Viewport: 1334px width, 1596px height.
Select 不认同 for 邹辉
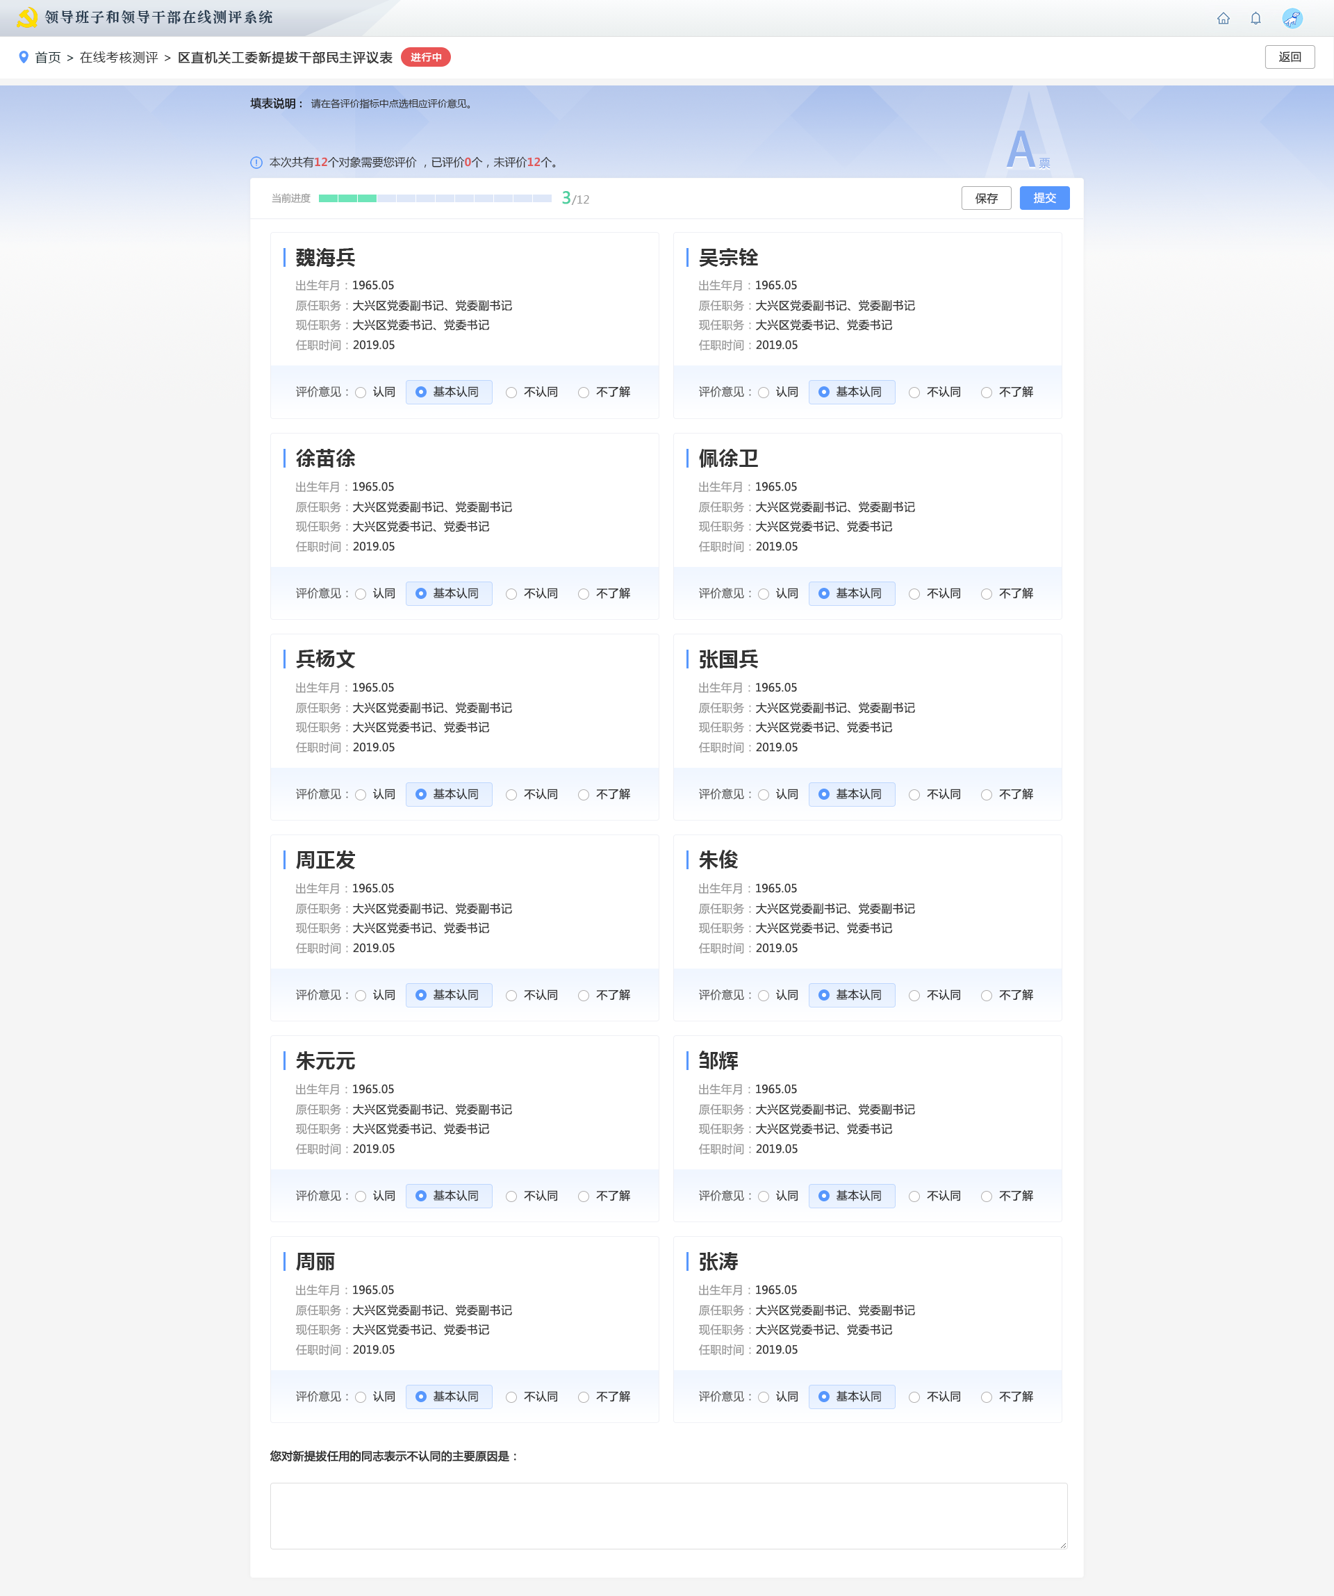point(935,1196)
